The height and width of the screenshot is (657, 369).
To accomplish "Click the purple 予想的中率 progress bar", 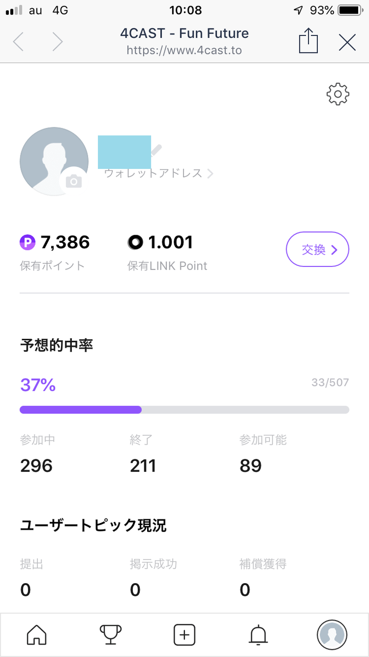I will 184,410.
